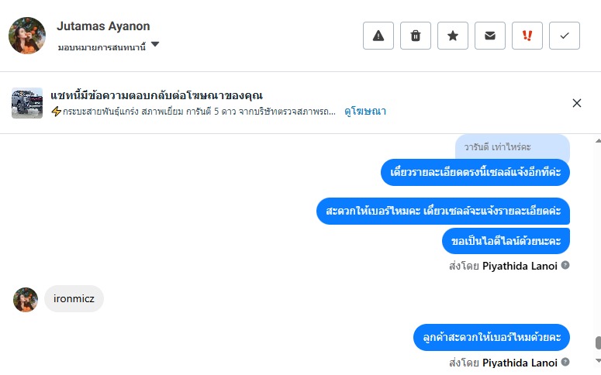Mark conversation unread with envelope icon
The height and width of the screenshot is (375, 601).
(490, 36)
